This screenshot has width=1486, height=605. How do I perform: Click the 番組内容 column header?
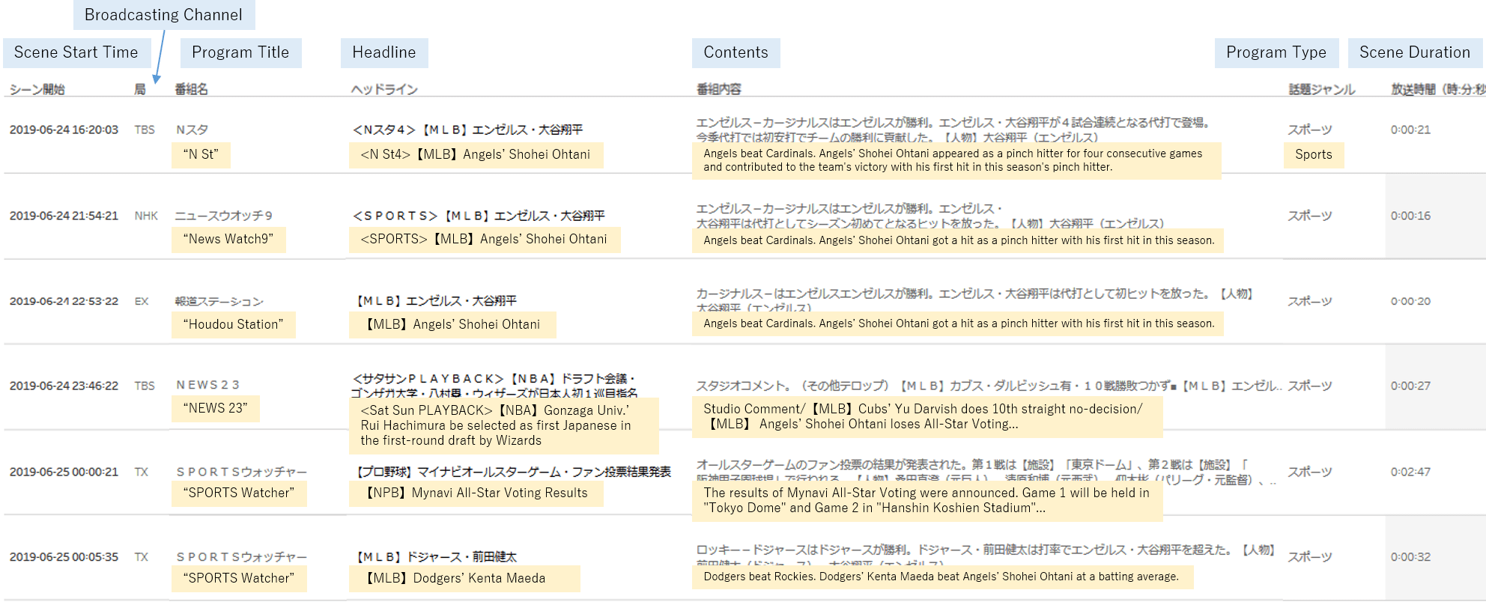tap(719, 89)
